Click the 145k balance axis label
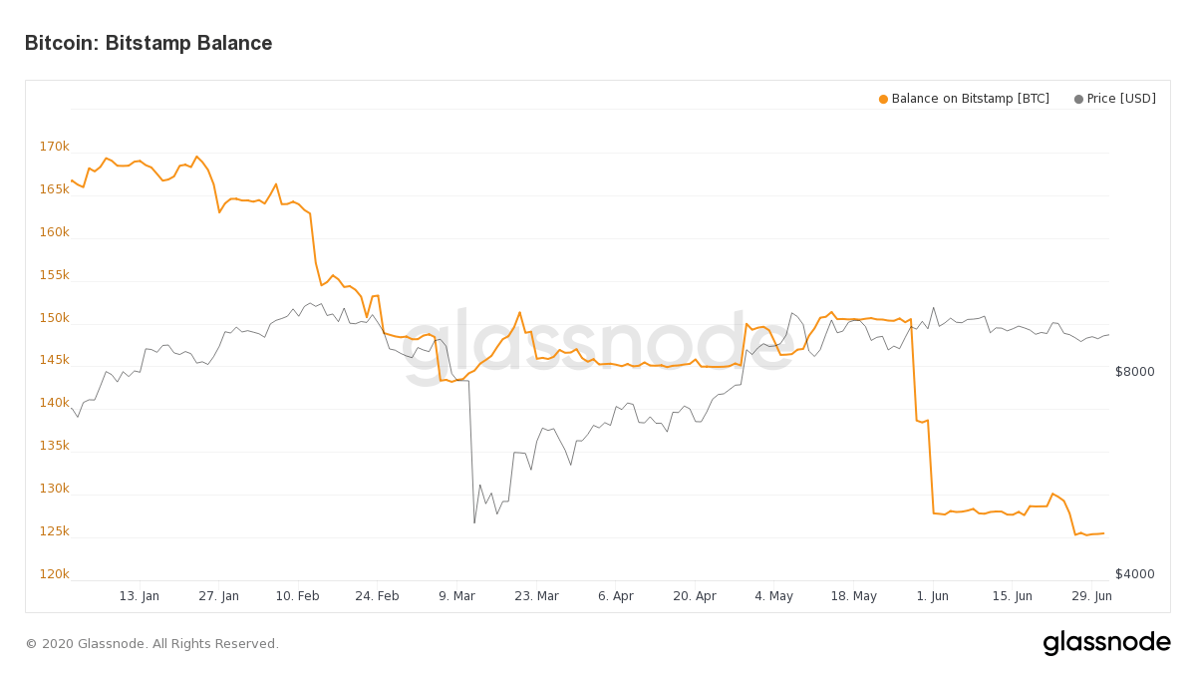1196x673 pixels. (54, 360)
